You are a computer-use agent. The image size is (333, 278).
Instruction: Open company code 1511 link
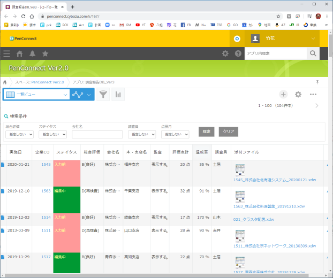tap(46, 230)
